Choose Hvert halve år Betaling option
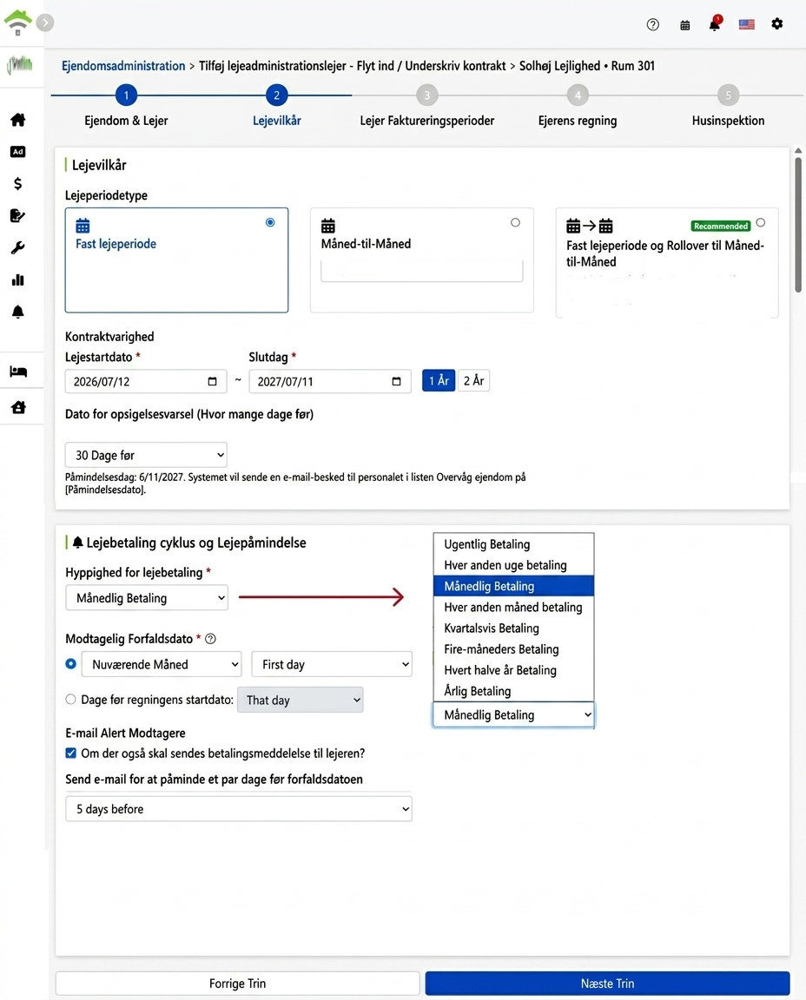 513,670
